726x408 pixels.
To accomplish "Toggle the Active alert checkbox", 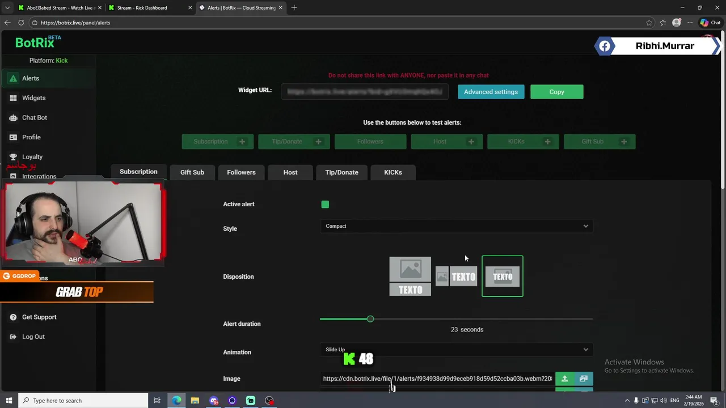I will (x=325, y=204).
